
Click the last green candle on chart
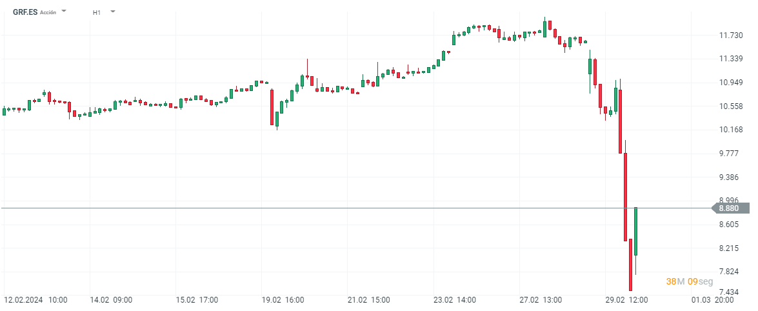click(635, 231)
